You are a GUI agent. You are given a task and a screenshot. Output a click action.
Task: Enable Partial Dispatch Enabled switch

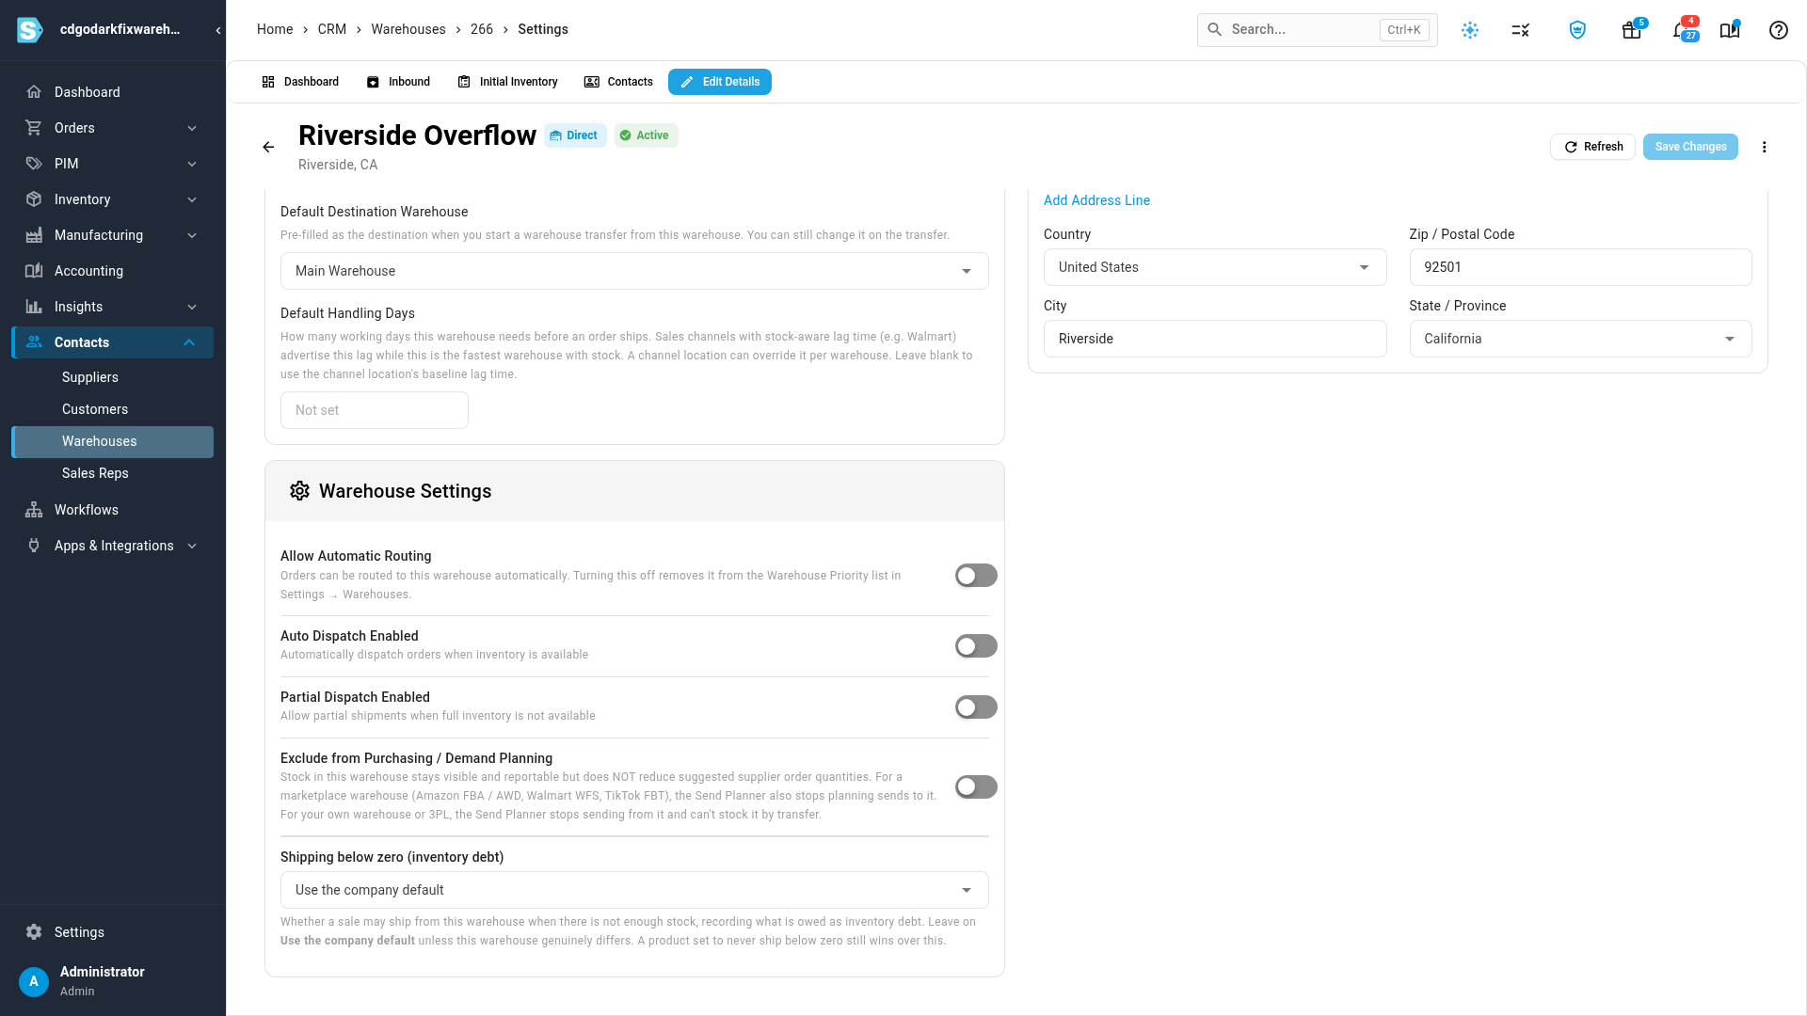tap(976, 707)
